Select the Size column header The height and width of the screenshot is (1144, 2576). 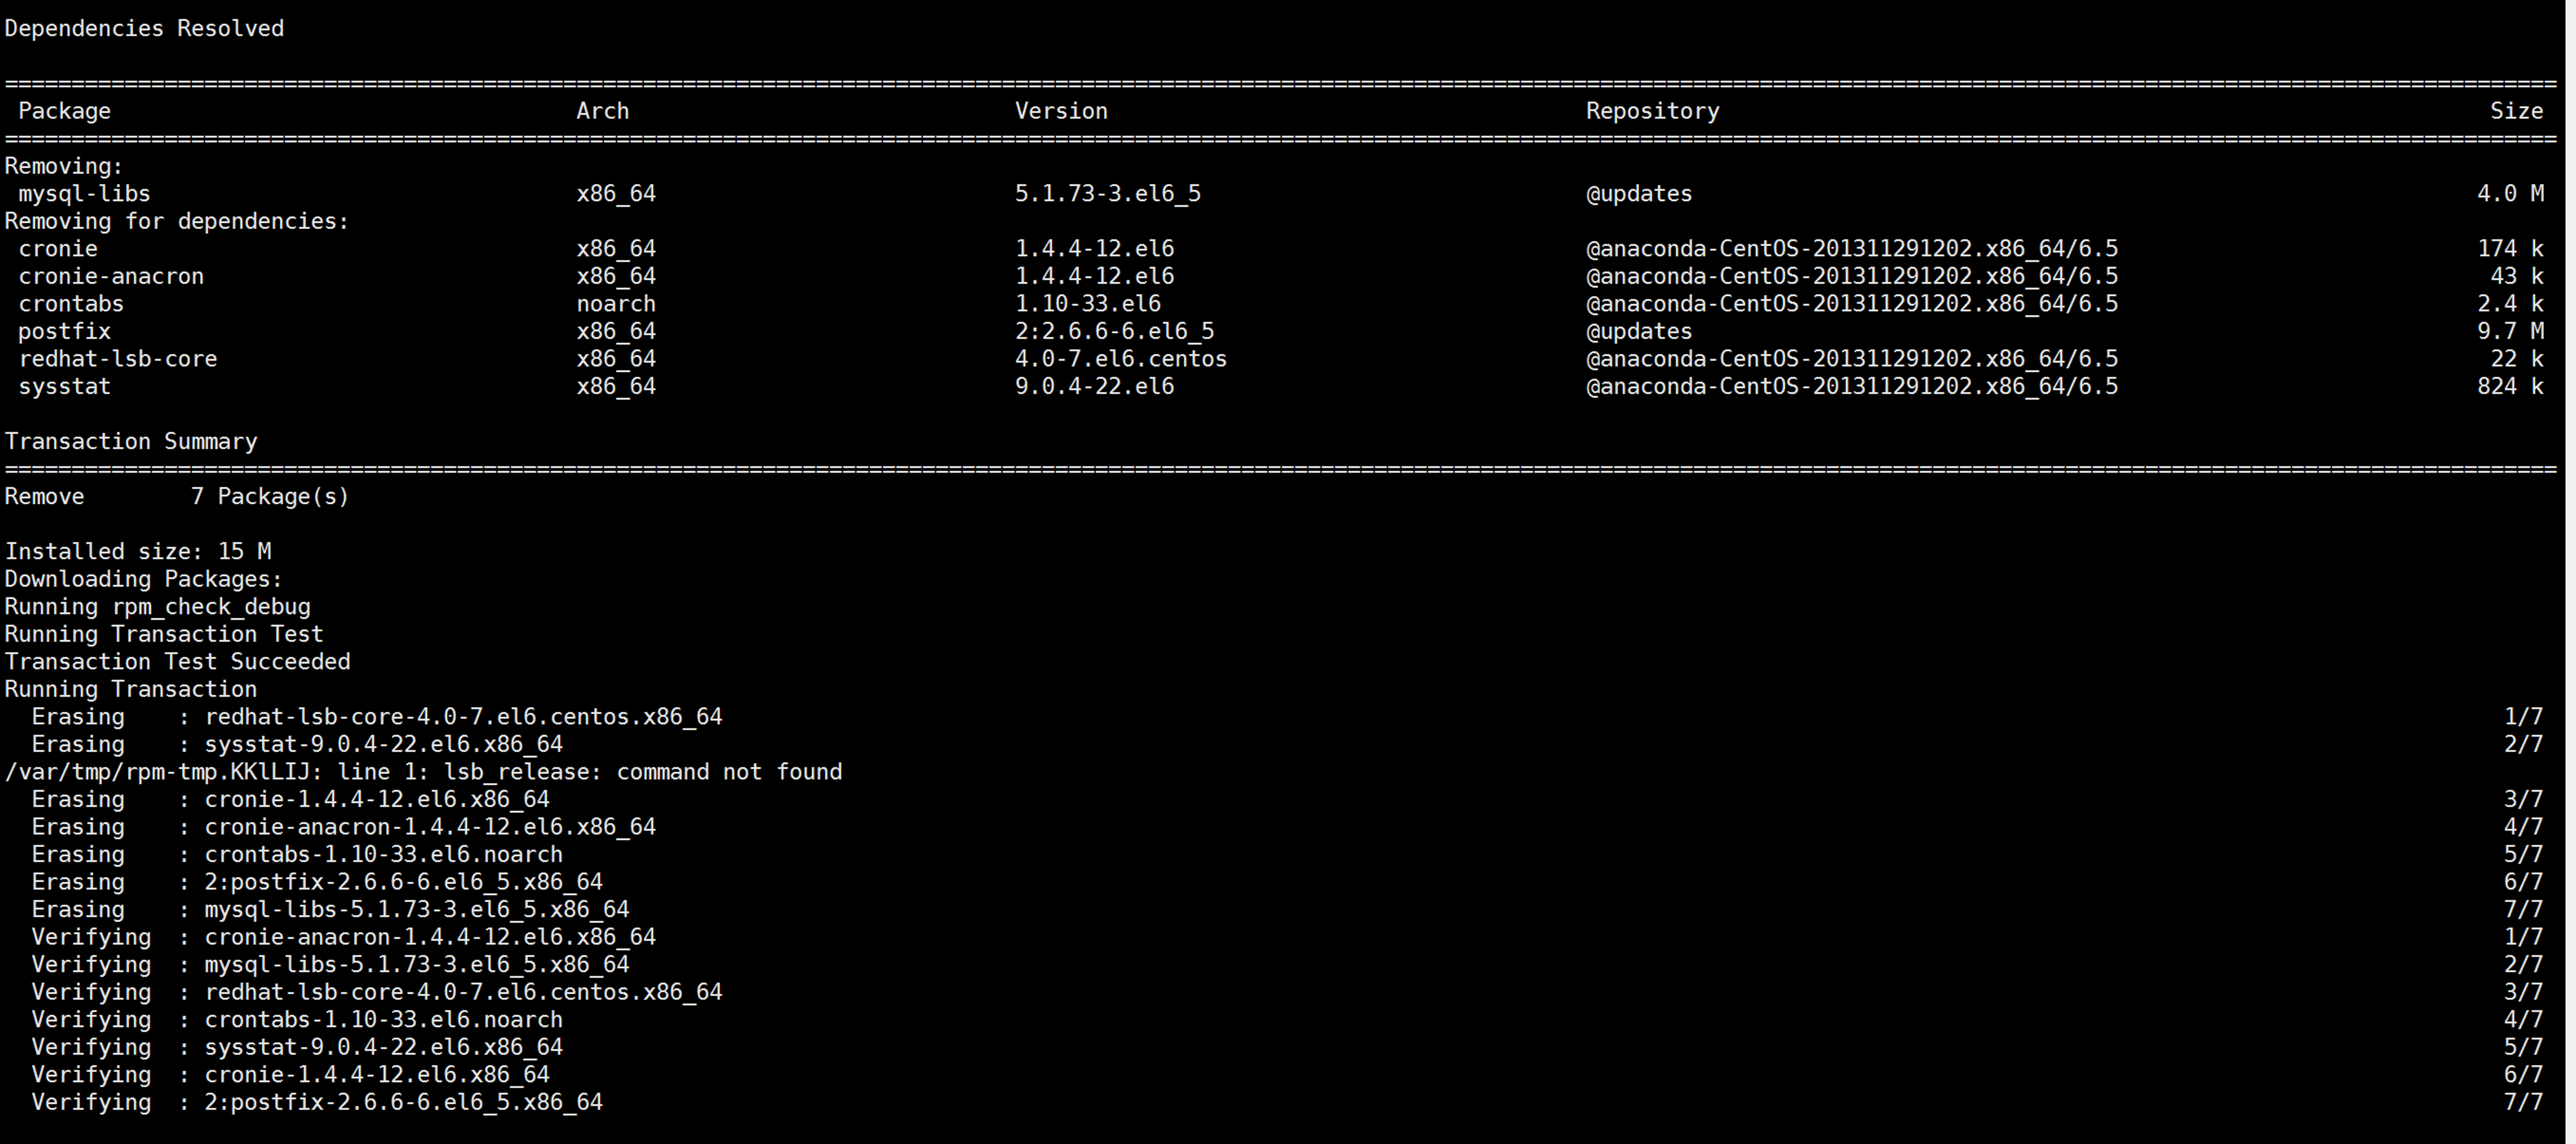coord(2516,111)
